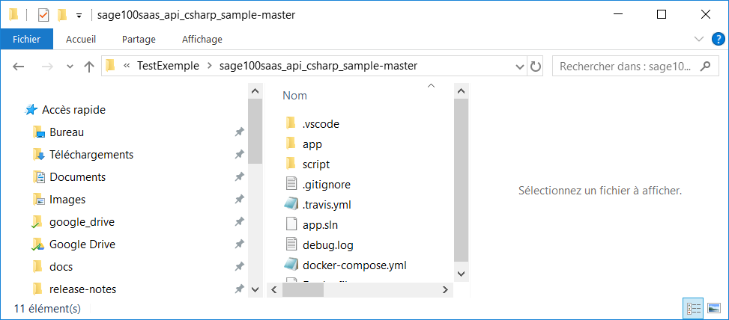Open the Fichier menu
The width and height of the screenshot is (729, 320).
(26, 40)
